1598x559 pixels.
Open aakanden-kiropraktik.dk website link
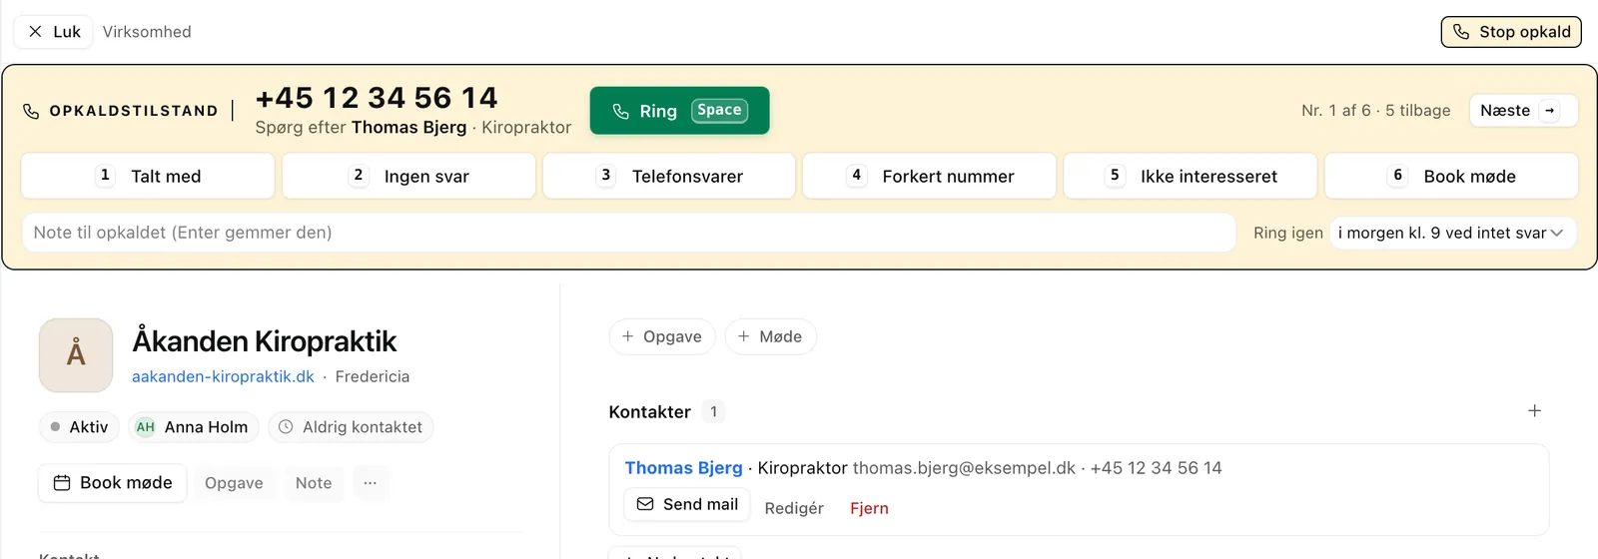[223, 376]
